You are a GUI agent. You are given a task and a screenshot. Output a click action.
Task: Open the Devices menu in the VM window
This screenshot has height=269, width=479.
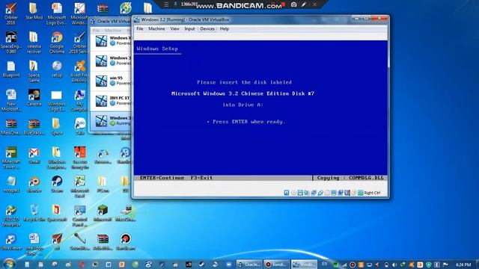point(207,28)
